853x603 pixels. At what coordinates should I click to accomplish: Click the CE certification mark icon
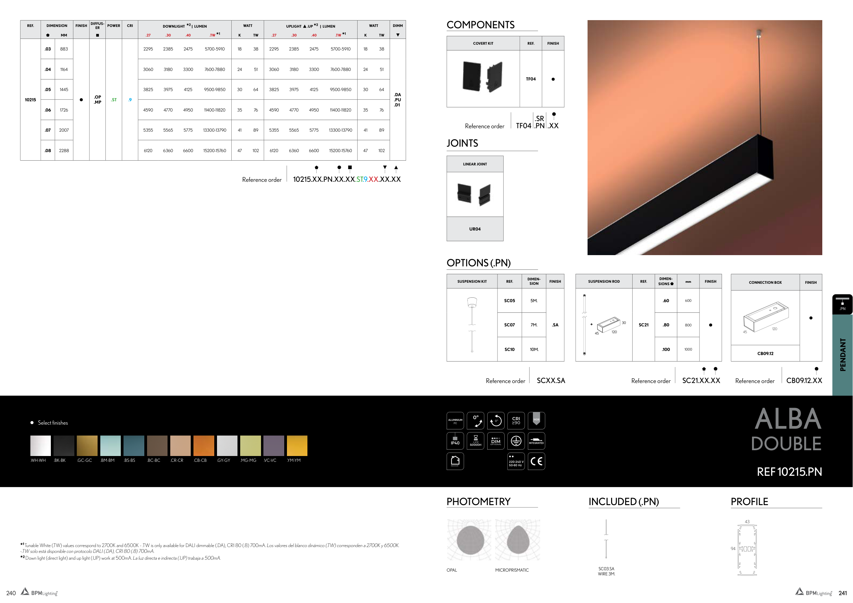(536, 461)
